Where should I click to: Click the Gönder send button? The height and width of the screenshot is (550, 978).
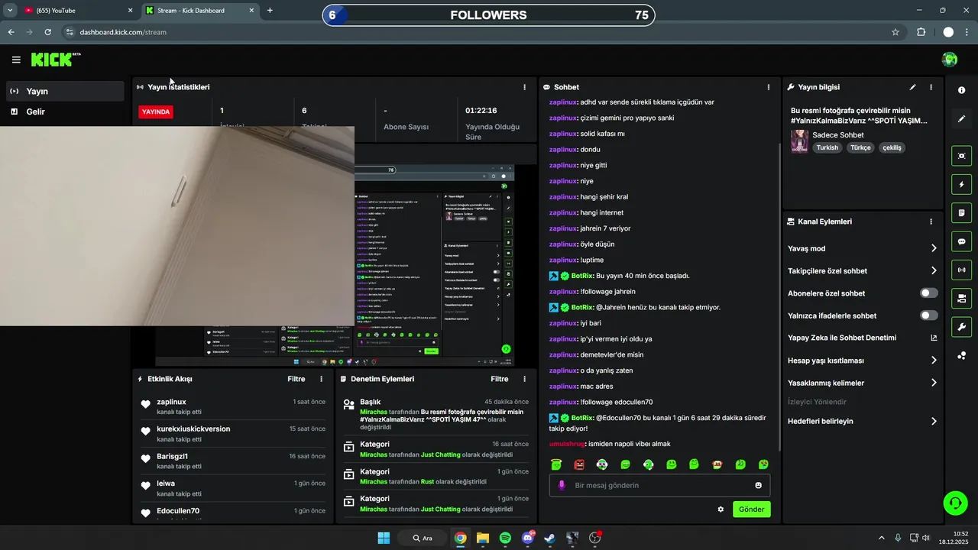coord(751,510)
